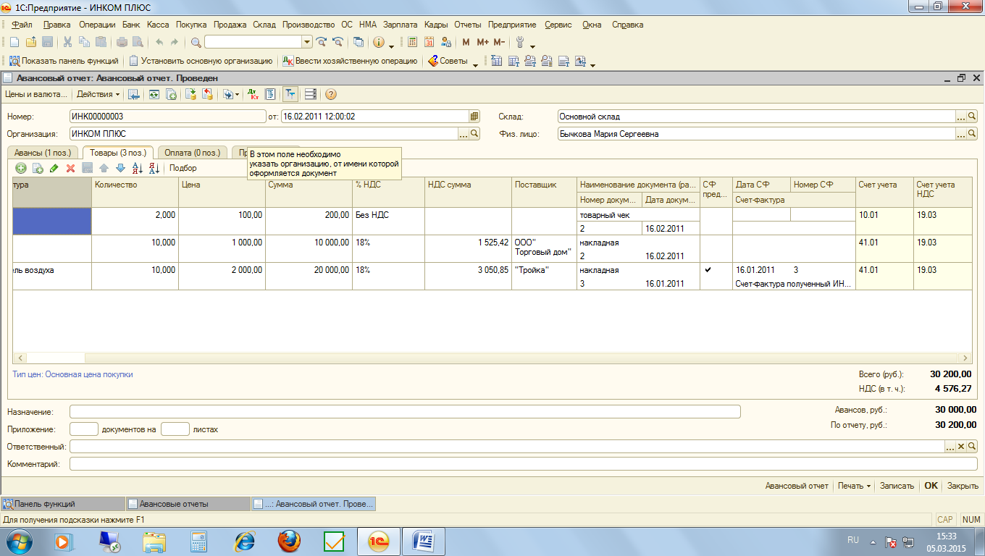Expand the search combo box dropdown arrow

point(307,42)
